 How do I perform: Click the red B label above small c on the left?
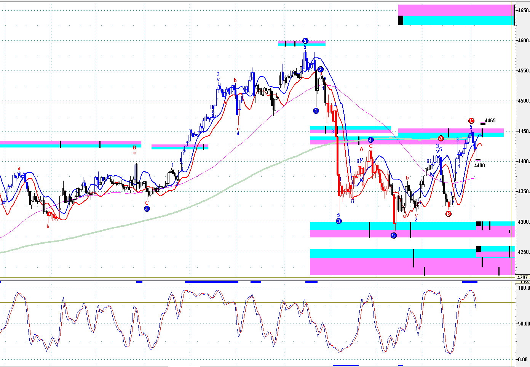(134, 147)
